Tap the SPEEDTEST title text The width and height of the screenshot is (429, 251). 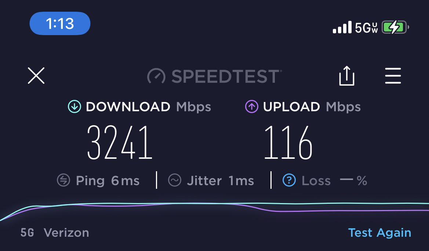225,76
